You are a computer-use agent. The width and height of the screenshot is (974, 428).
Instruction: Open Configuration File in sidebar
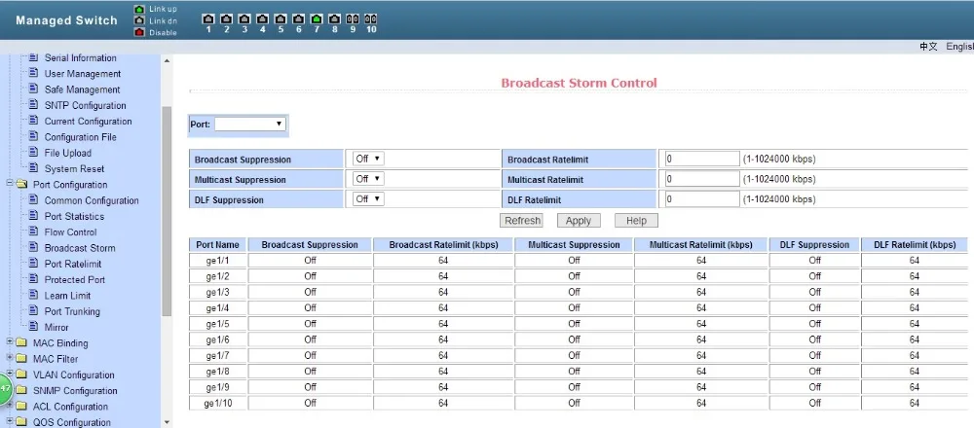point(80,137)
